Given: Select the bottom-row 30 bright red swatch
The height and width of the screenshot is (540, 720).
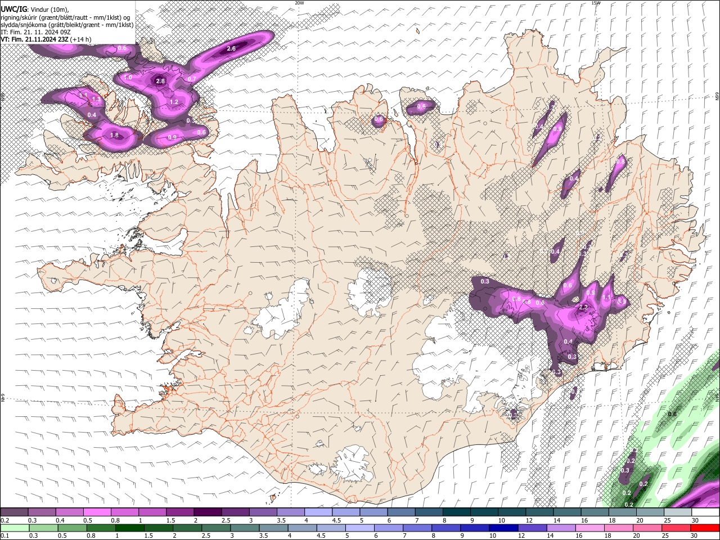Looking at the screenshot, I should [x=705, y=528].
